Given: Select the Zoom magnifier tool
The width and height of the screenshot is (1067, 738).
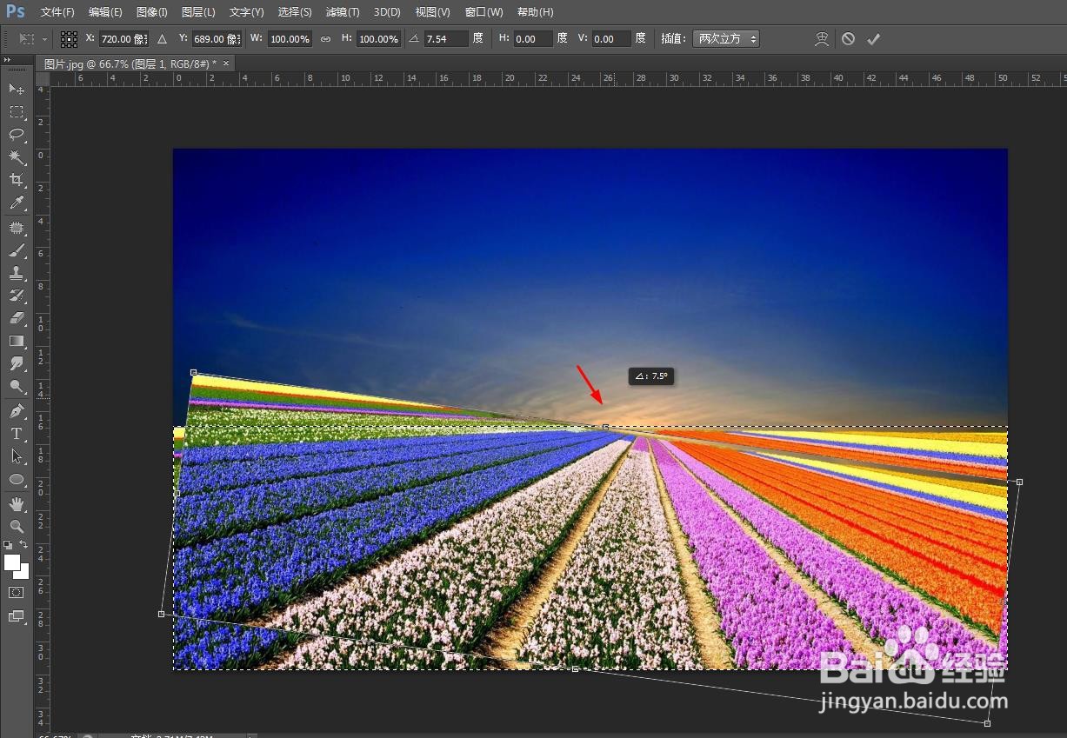Looking at the screenshot, I should click(x=17, y=526).
